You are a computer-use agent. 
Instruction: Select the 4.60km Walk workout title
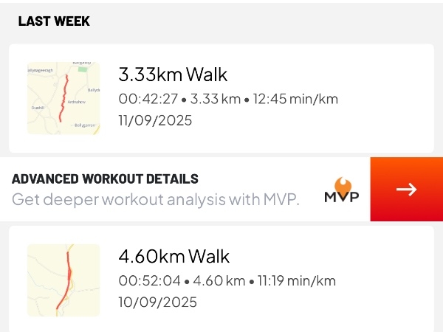(x=174, y=257)
